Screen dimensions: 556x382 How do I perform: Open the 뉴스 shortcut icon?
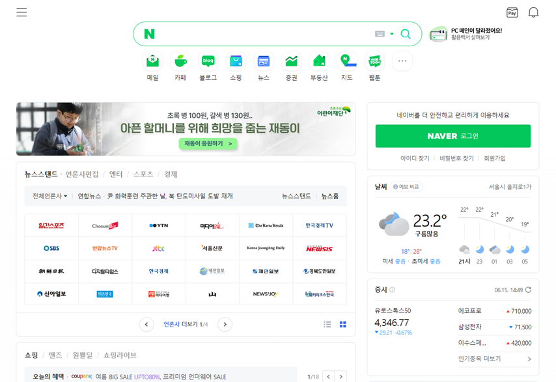click(264, 61)
